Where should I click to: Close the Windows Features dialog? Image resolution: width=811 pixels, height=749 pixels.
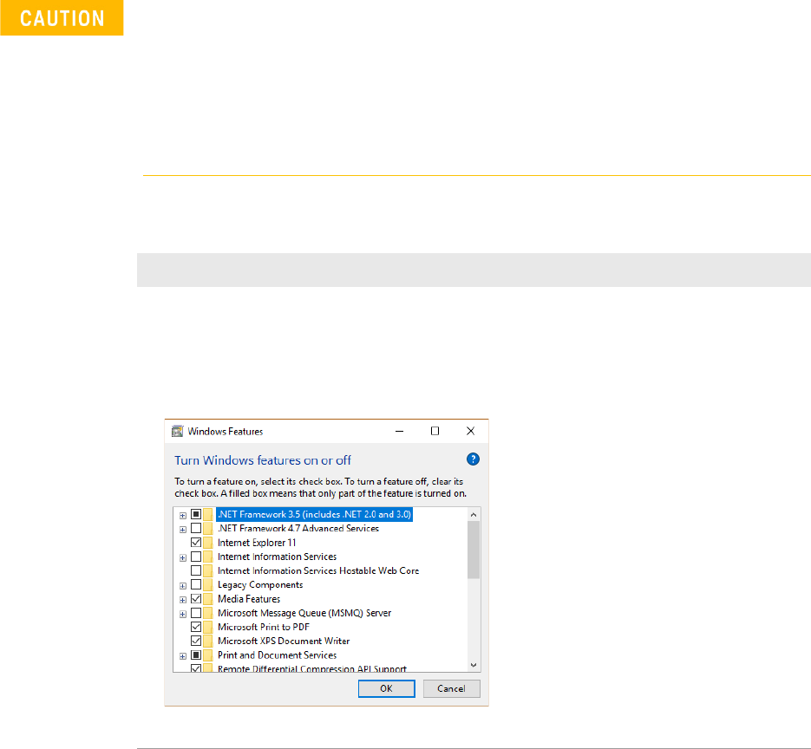pyautogui.click(x=471, y=431)
